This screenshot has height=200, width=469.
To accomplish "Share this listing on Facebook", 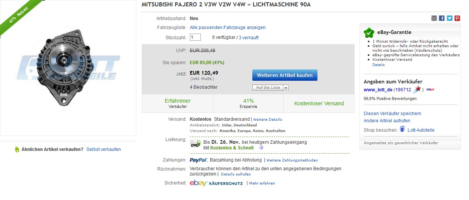I will (x=442, y=18).
